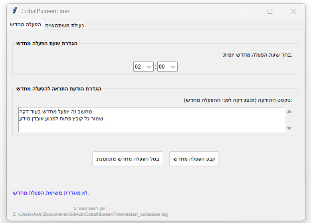Click the 00 minute value in combo box
The height and width of the screenshot is (223, 311).
(x=162, y=67)
